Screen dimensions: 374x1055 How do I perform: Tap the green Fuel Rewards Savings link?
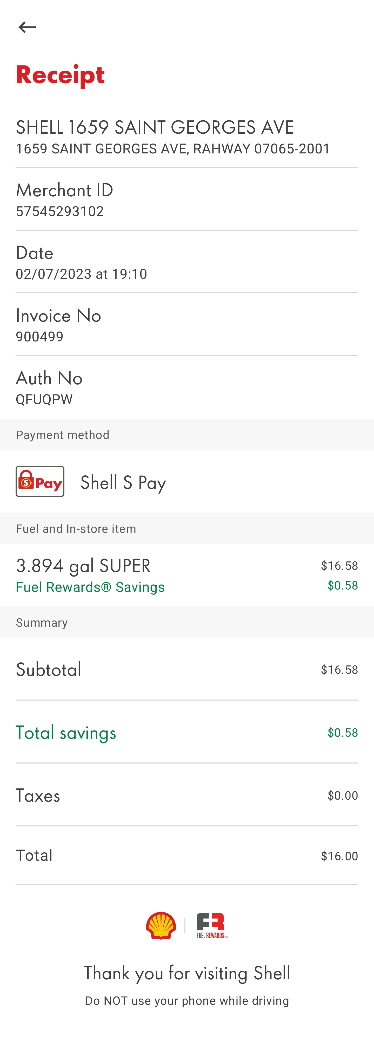tap(90, 587)
